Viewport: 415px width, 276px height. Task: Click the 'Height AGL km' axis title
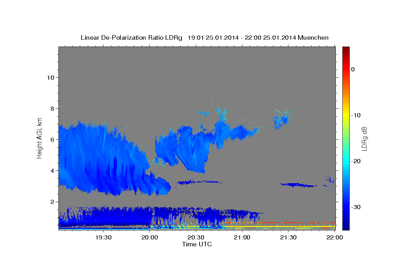click(40, 138)
